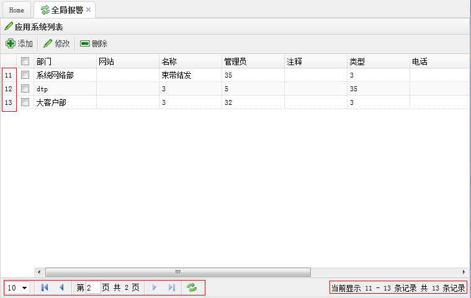471x298 pixels.
Task: Select the 全局报警 tab
Action: pyautogui.click(x=65, y=10)
